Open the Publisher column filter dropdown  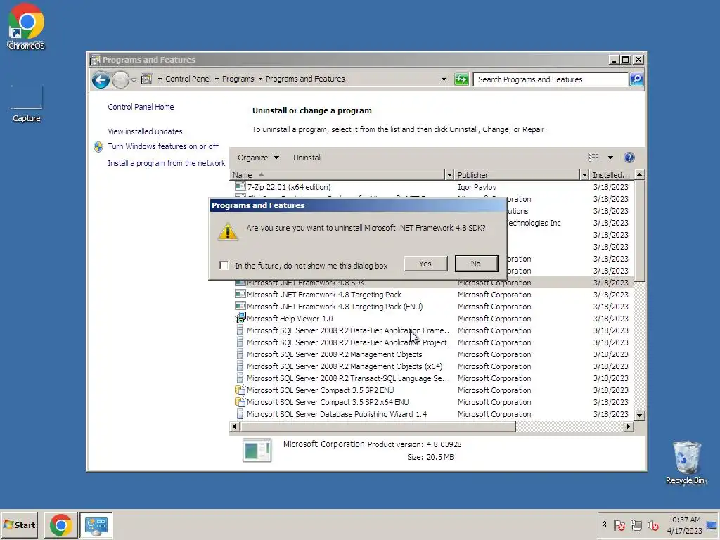click(x=584, y=175)
